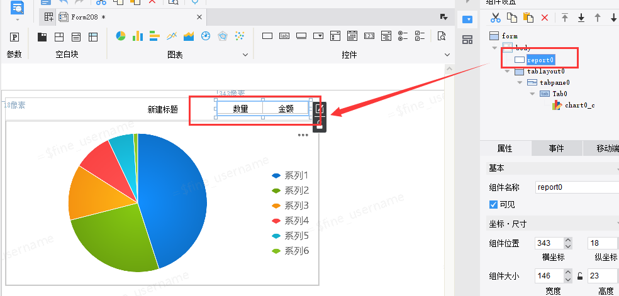Select the parameter P icon

[x=14, y=37]
